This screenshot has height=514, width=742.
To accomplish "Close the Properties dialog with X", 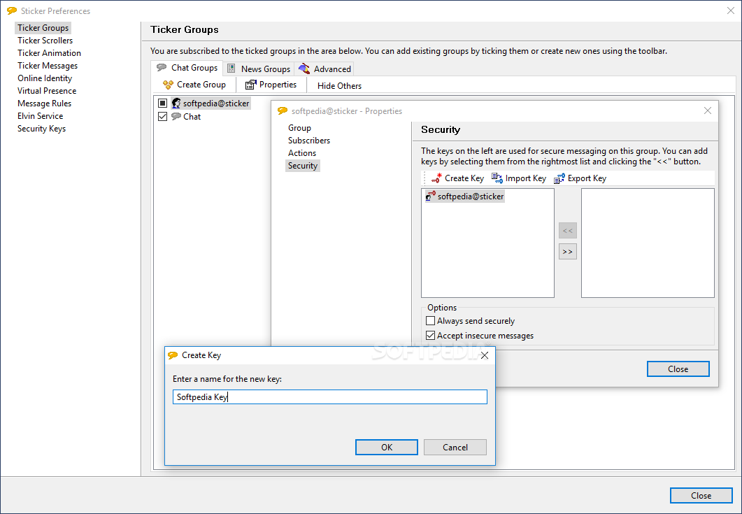I will 708,110.
